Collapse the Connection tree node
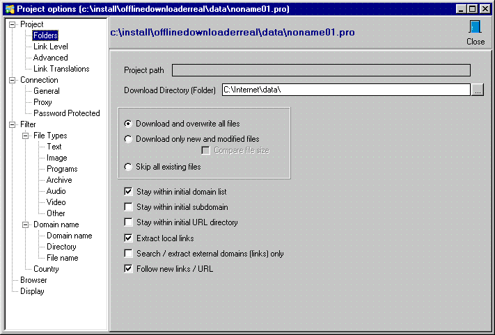Viewport: 495px width, 335px height. tap(13, 80)
